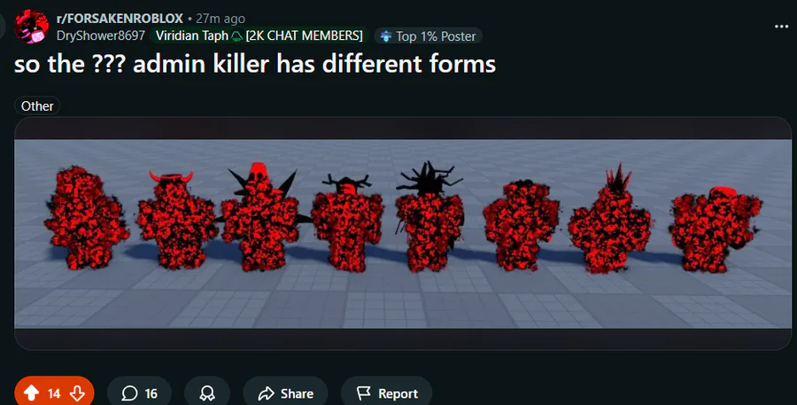Click the vote count number 14
The height and width of the screenshot is (405, 797).
(x=54, y=393)
